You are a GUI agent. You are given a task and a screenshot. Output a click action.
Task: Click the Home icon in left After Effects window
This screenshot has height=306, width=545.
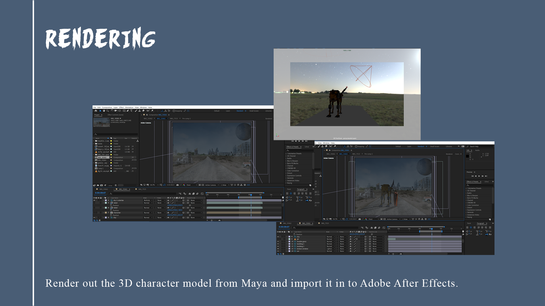(96, 111)
